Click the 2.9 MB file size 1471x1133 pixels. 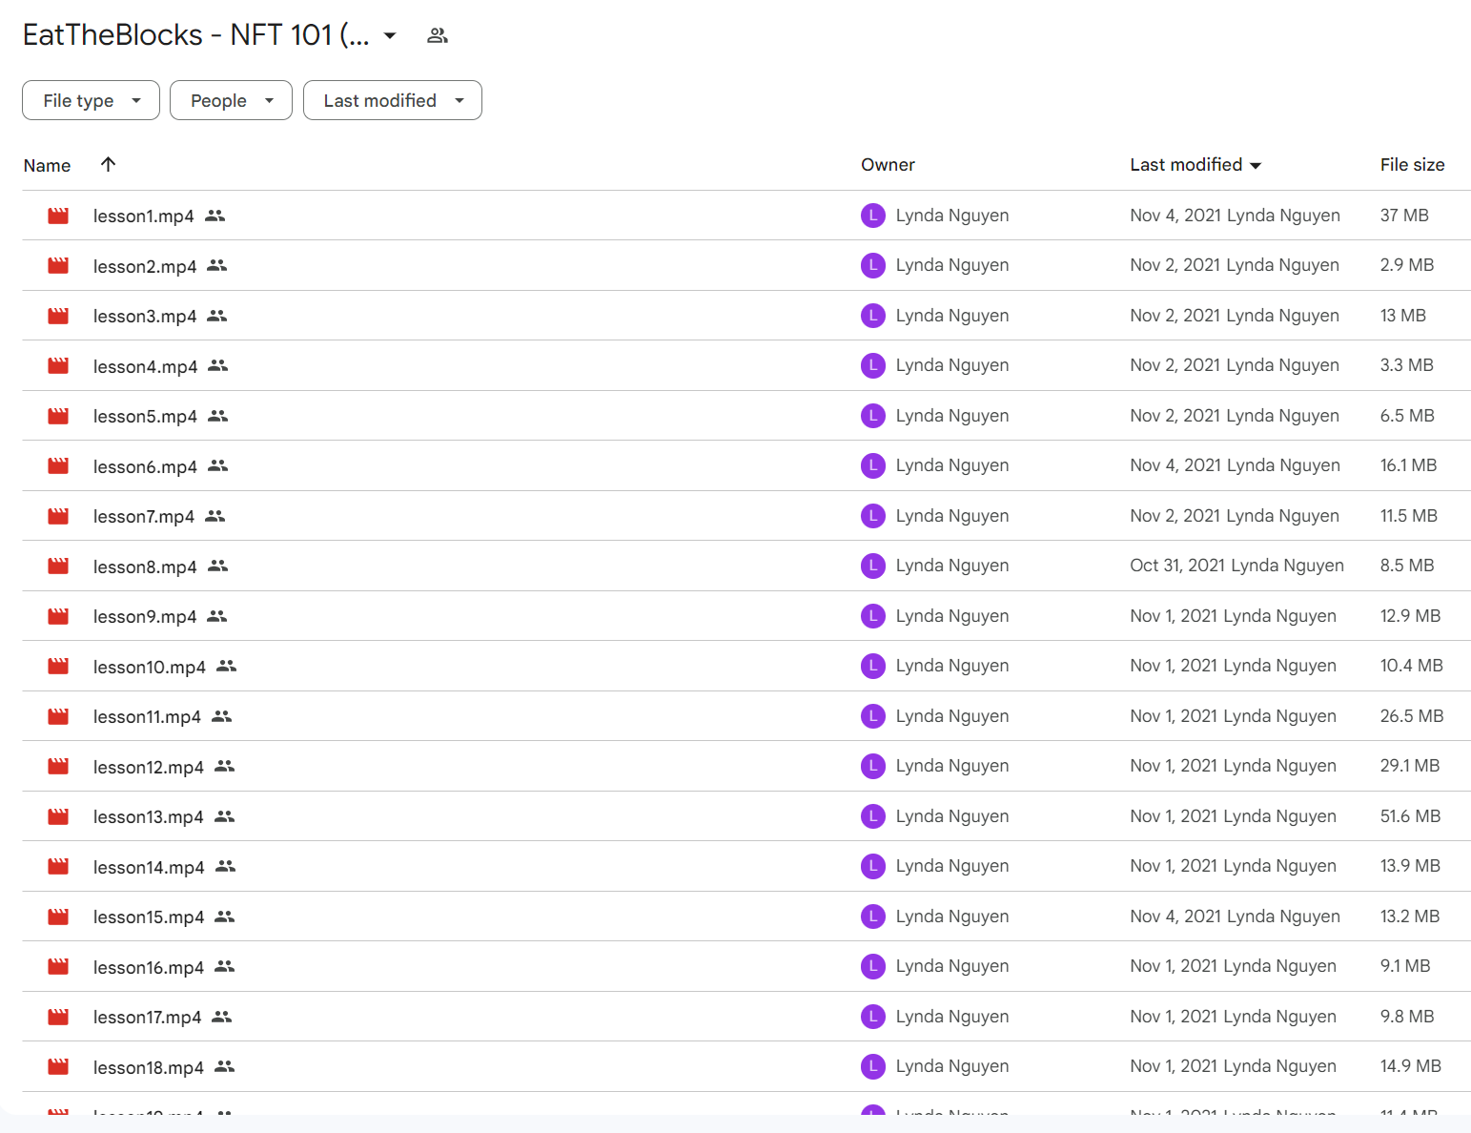[x=1407, y=265]
